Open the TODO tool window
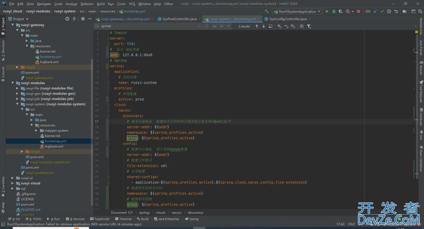424x229 pixels. coord(33,219)
